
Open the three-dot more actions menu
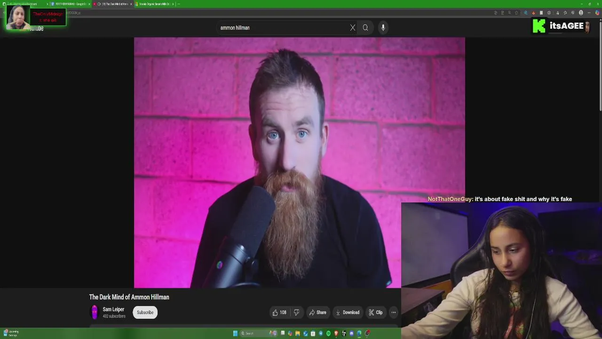(394, 312)
